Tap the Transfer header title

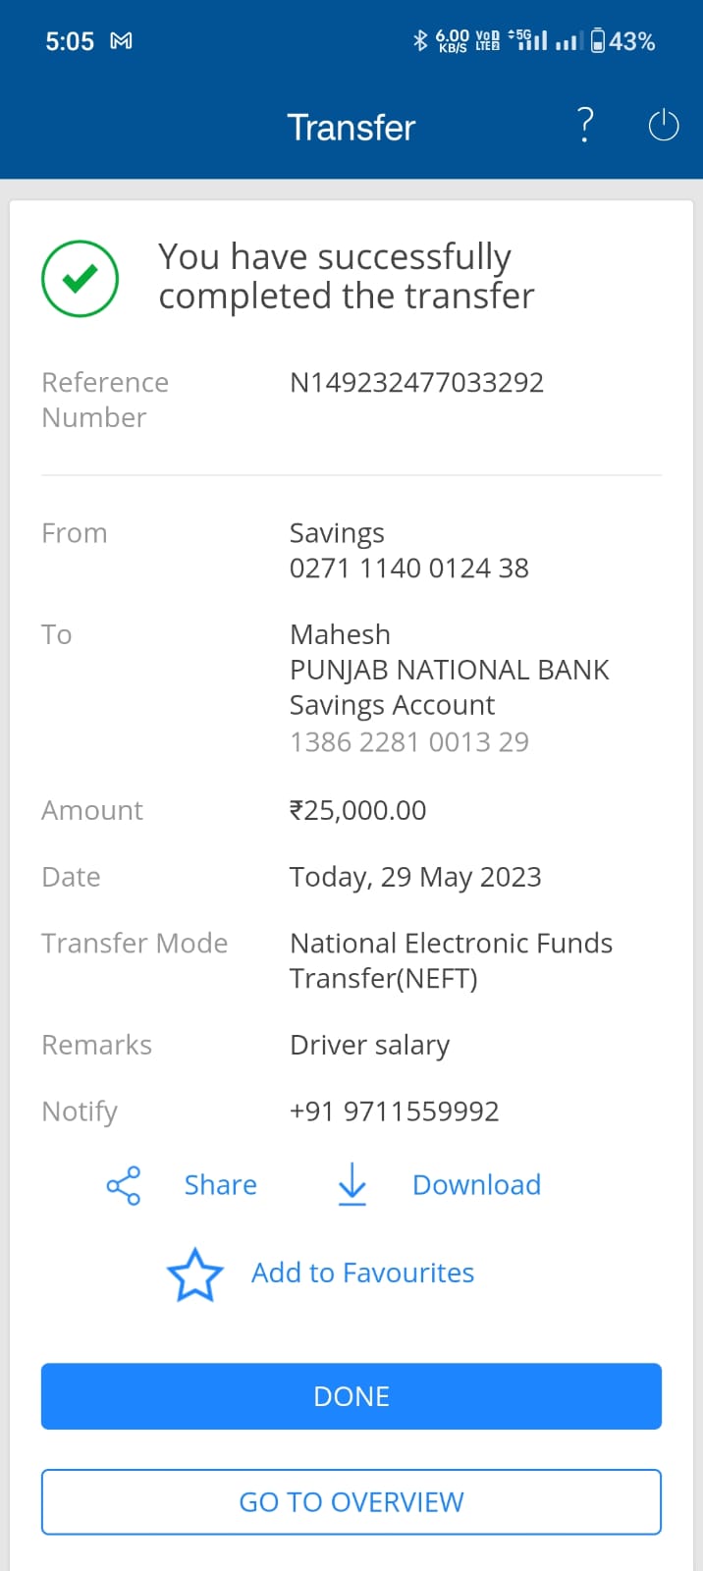pos(351,128)
